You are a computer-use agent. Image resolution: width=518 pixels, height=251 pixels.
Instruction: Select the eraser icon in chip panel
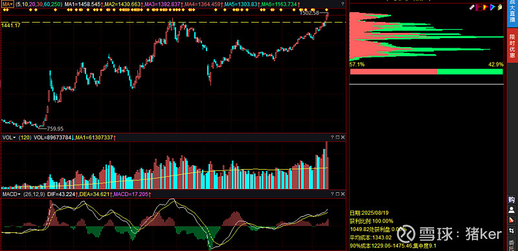472,7
